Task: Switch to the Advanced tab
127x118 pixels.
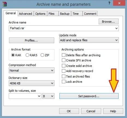Action: (26, 14)
